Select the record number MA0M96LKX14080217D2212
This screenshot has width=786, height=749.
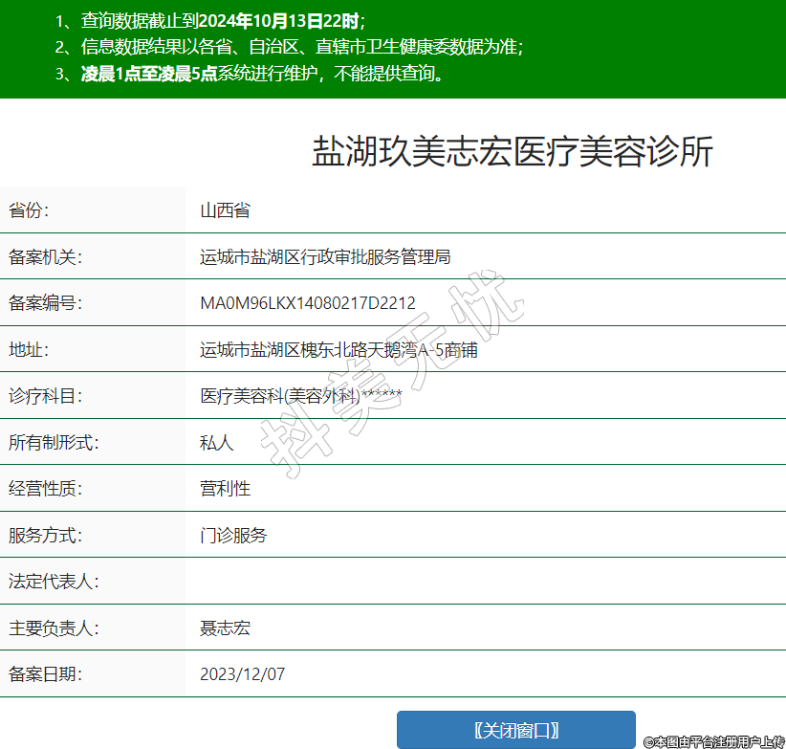307,303
